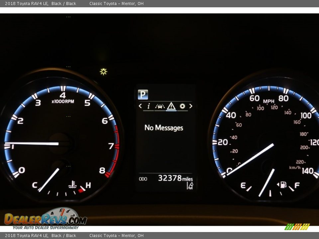319x239 pixels.
Task: Click the "No Messages" text
Action: pyautogui.click(x=164, y=128)
